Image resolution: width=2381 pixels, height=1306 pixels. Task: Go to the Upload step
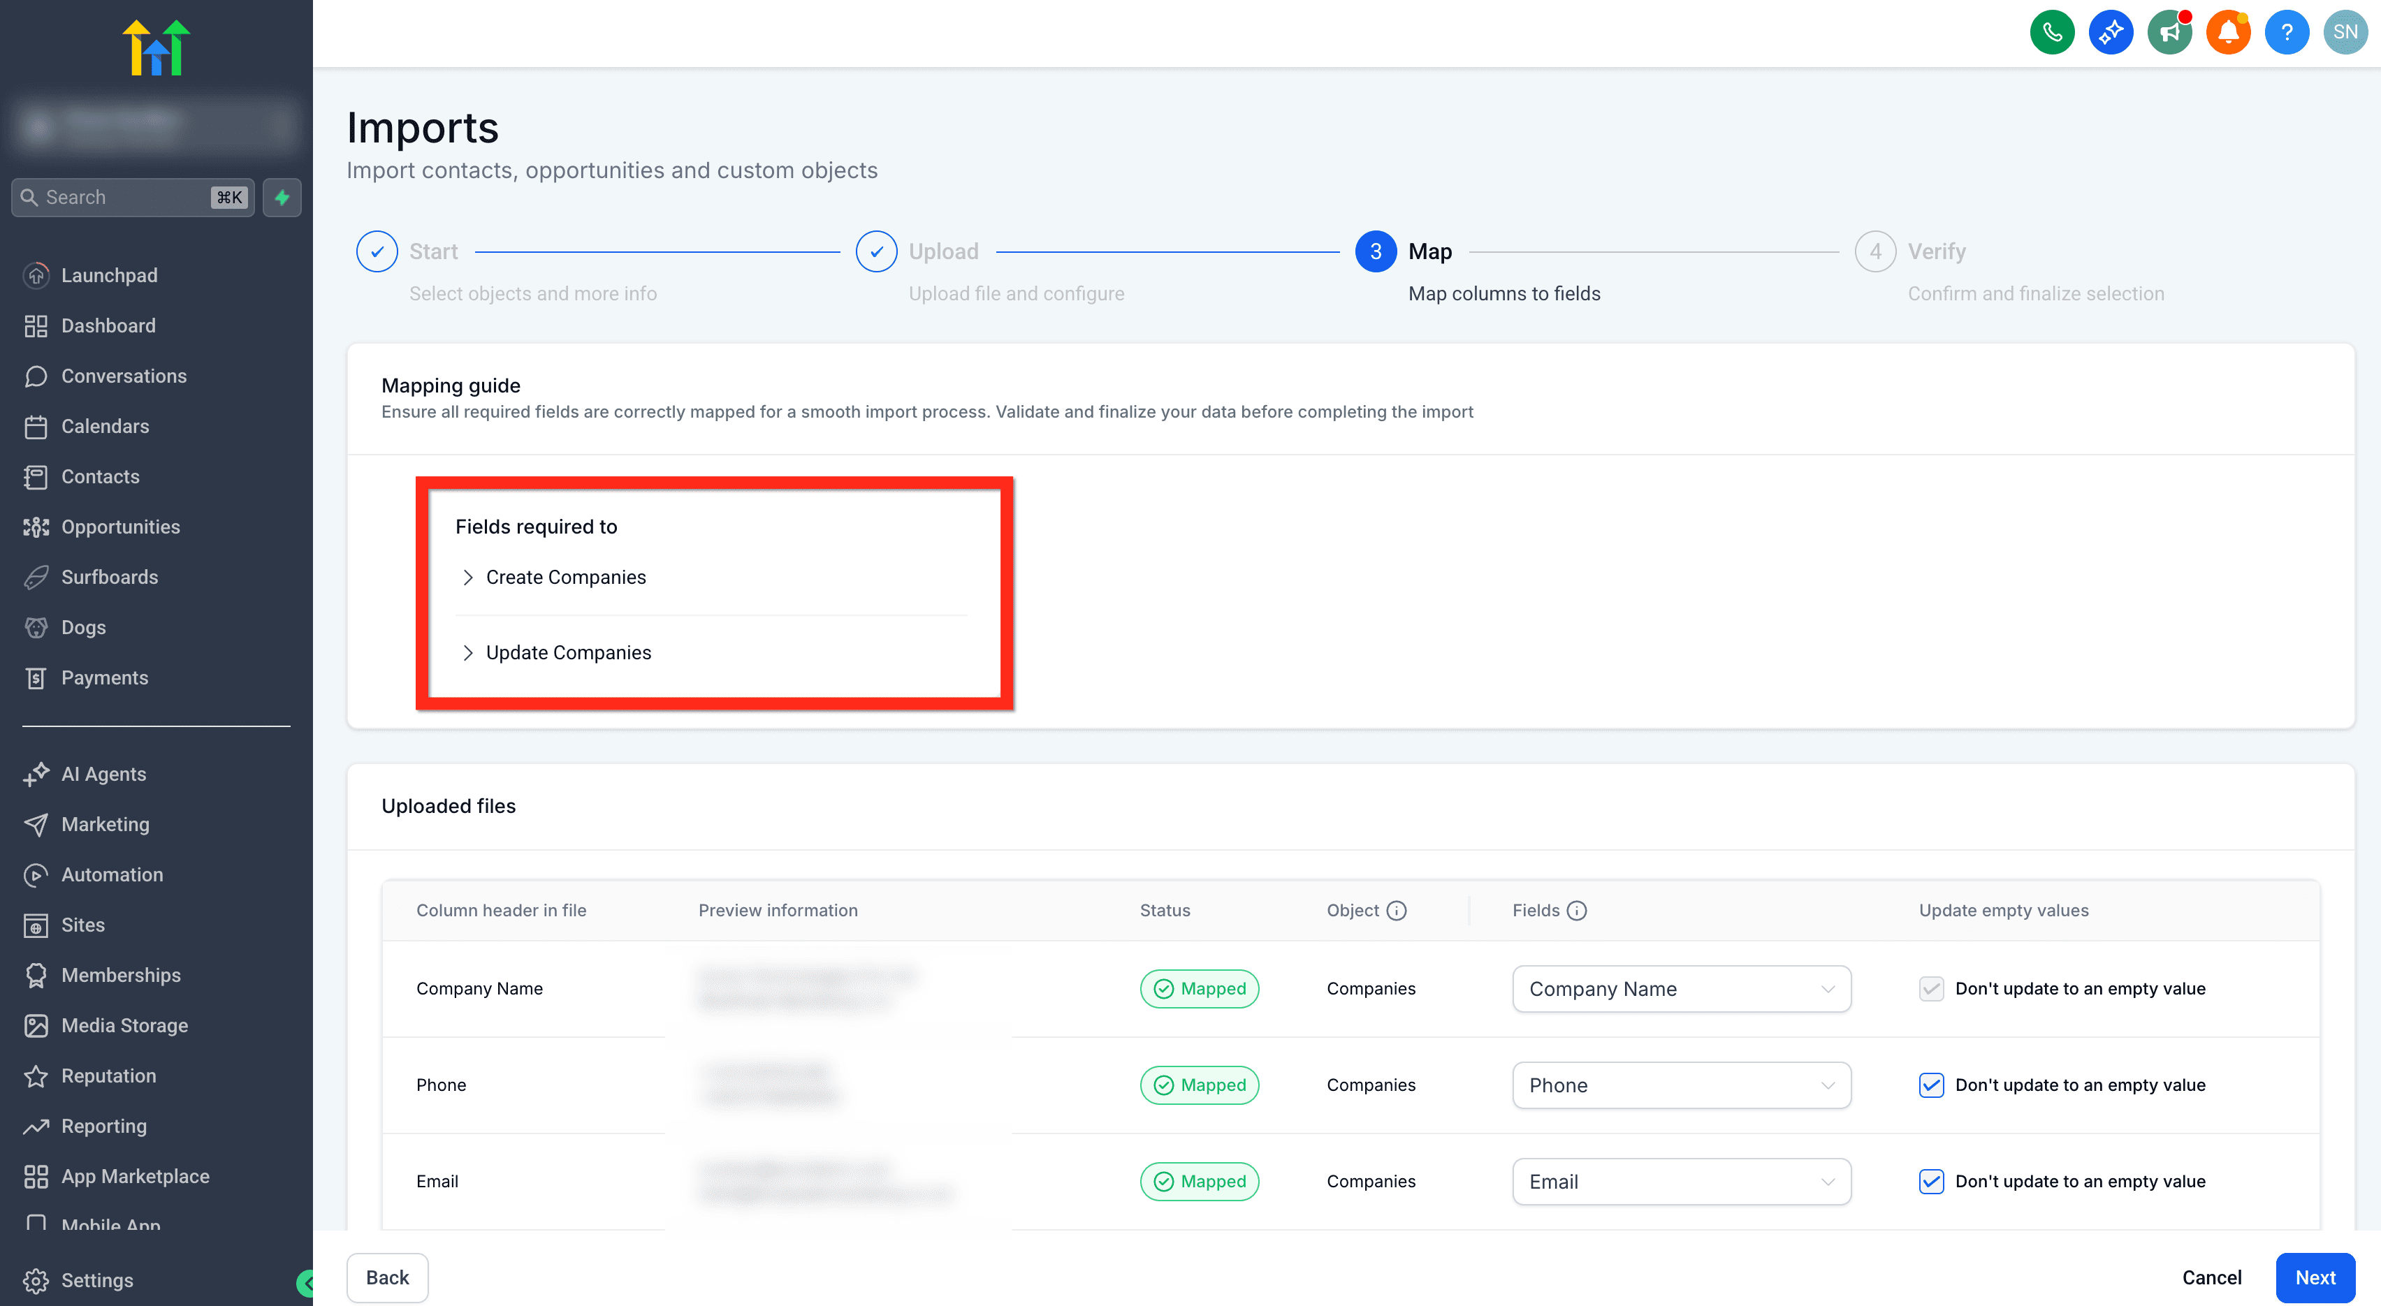[876, 251]
